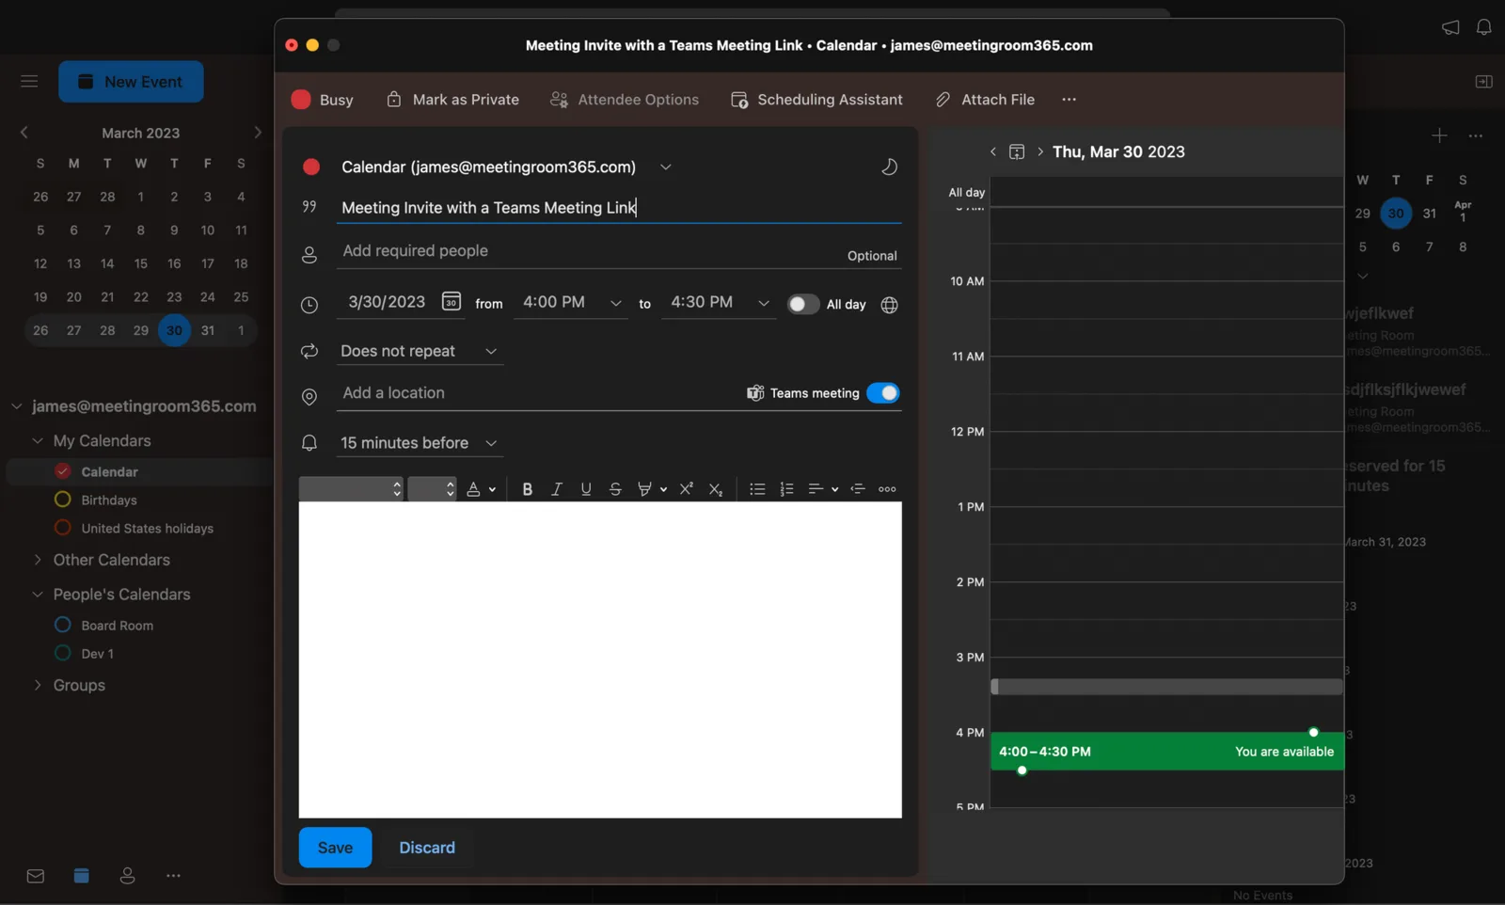Open Mail view in bottom navigation

(x=36, y=876)
